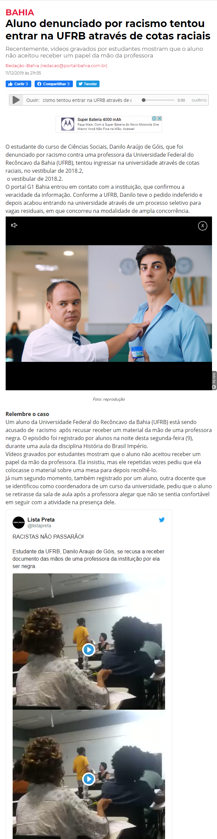The height and width of the screenshot is (839, 217).
Task: Play the Audima audio narration
Action: point(16,100)
